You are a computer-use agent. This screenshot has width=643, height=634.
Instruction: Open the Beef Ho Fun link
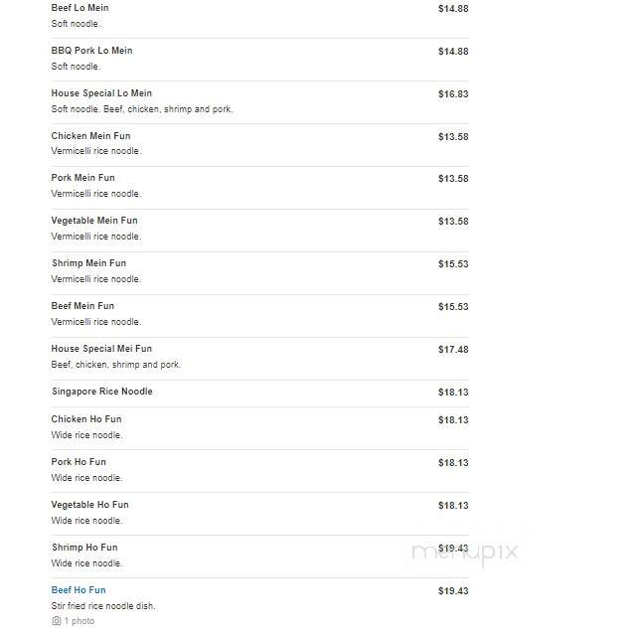[x=79, y=589]
